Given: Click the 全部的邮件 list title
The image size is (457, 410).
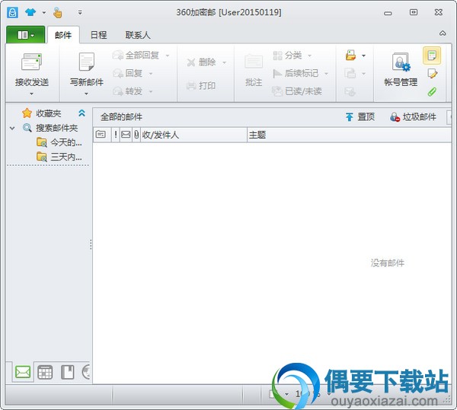Looking at the screenshot, I should pos(121,117).
